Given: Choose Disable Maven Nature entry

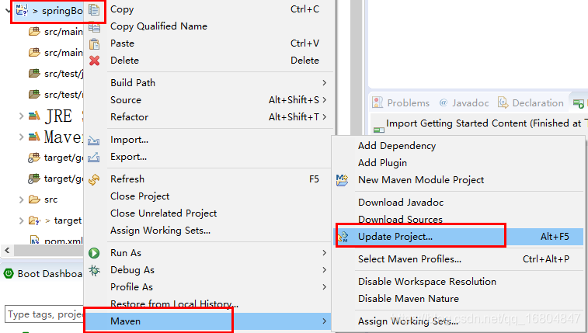Looking at the screenshot, I should click(409, 299).
